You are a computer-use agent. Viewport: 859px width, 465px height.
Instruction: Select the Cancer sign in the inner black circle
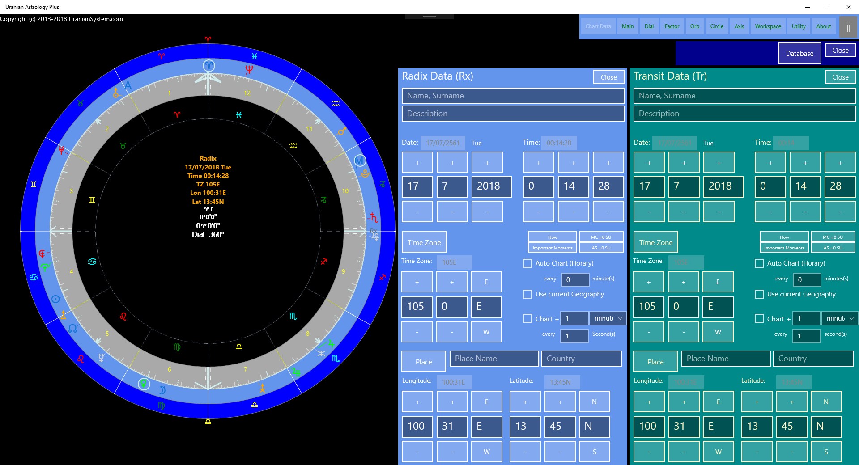click(92, 262)
